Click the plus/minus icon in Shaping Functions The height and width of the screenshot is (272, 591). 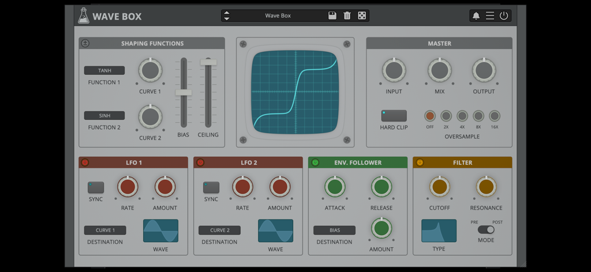(85, 43)
